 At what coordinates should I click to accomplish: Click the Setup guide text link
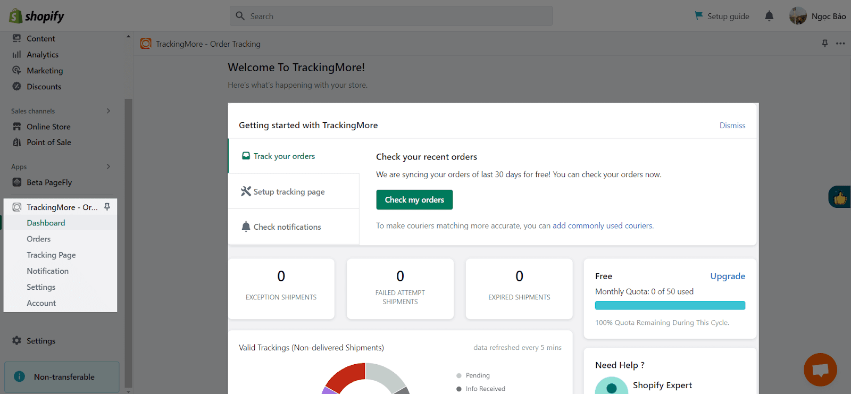[x=728, y=16]
